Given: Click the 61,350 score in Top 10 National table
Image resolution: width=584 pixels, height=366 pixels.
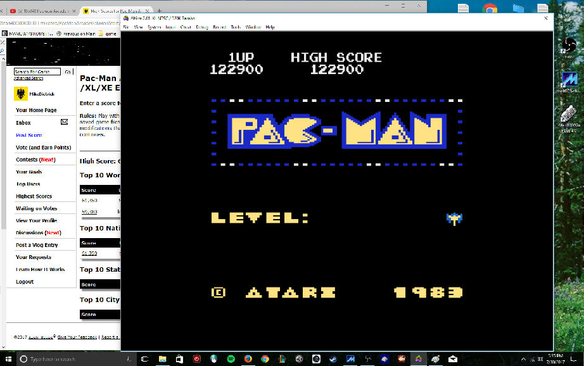Looking at the screenshot, I should click(89, 253).
